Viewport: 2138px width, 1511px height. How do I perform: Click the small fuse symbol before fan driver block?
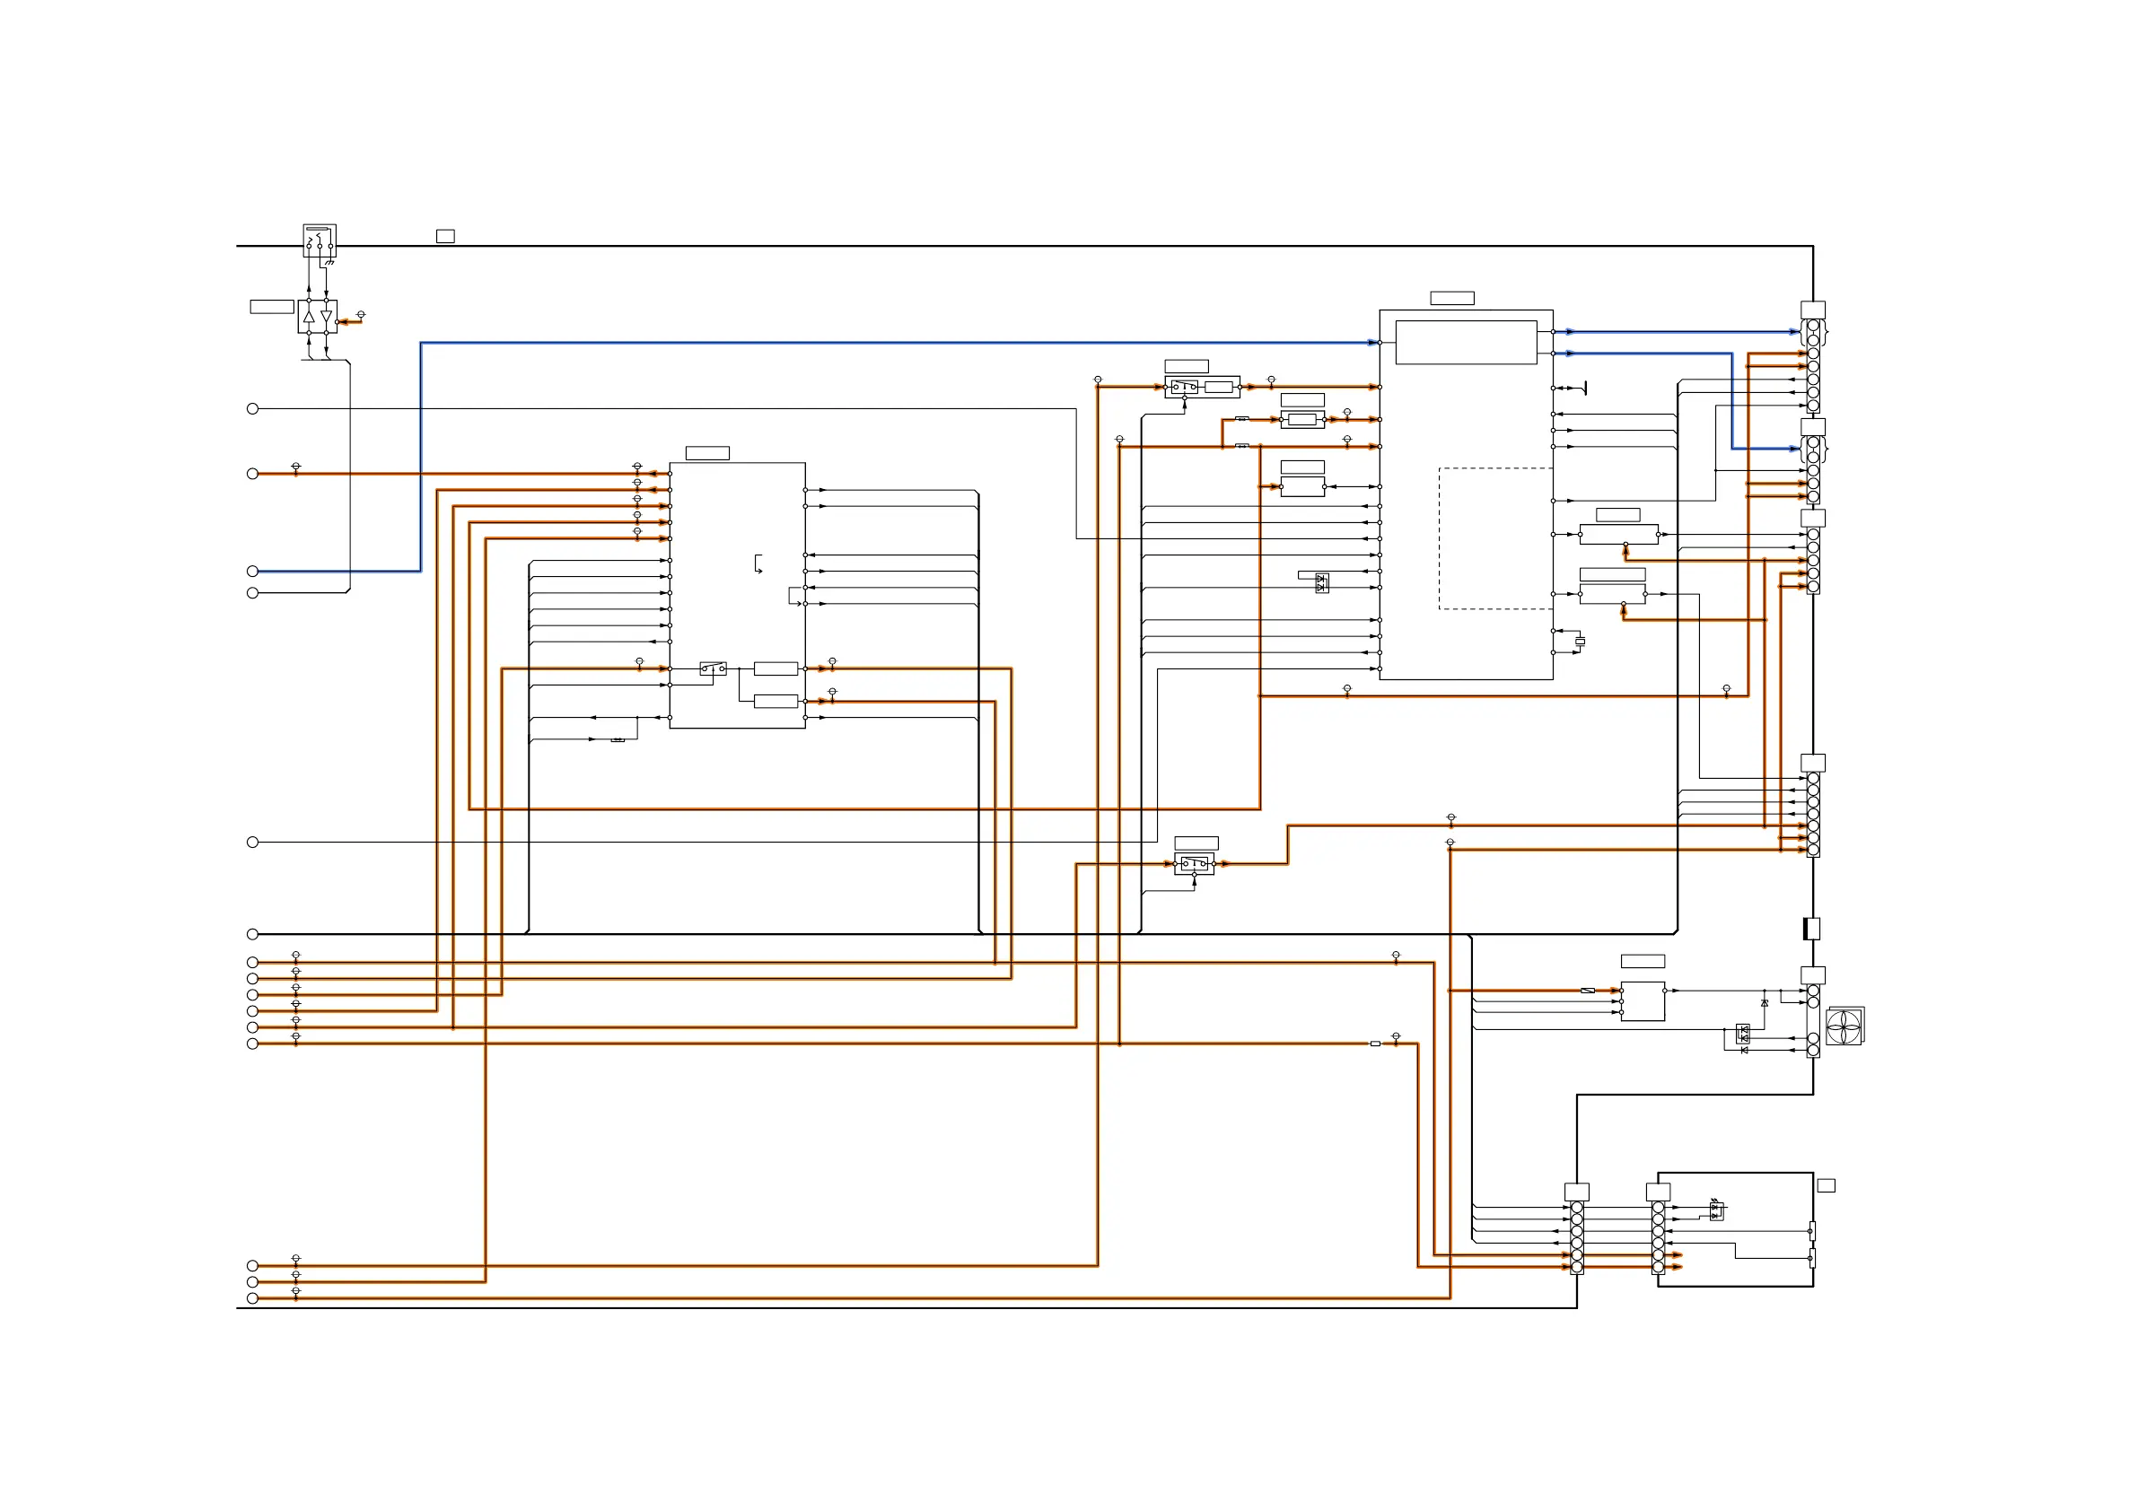click(1588, 991)
